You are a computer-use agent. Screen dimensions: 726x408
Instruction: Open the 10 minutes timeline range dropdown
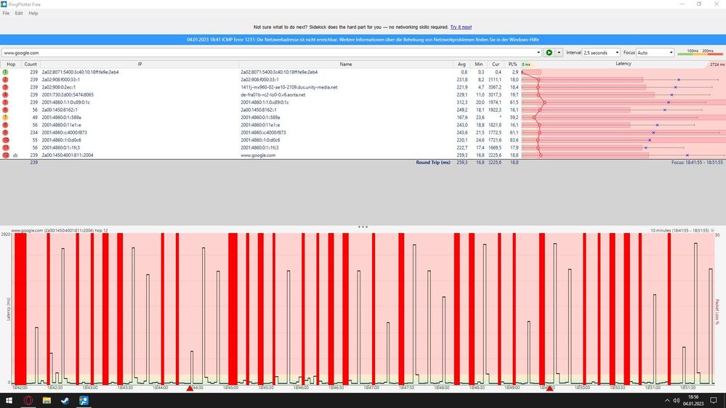[713, 230]
